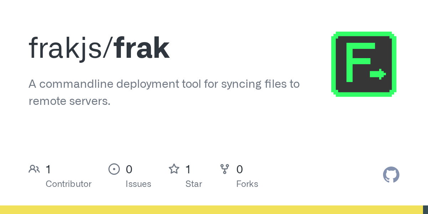
Task: Click the star outline icon
Action: tap(174, 169)
